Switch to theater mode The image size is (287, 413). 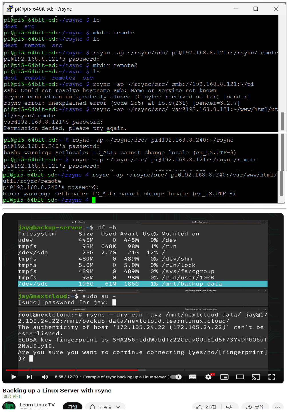click(240, 377)
